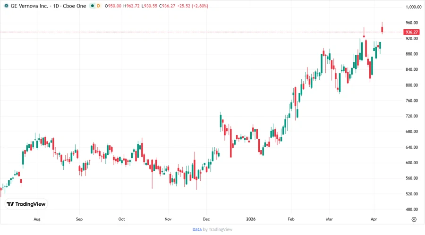Click the GE Vernova symbol logo icon
This screenshot has width=425, height=235.
6,6
